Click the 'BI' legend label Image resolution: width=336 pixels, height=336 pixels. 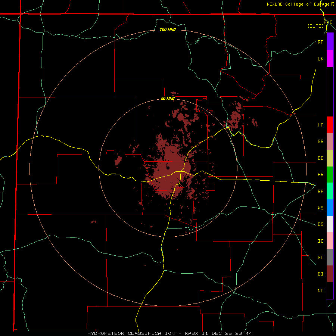pos(320,274)
